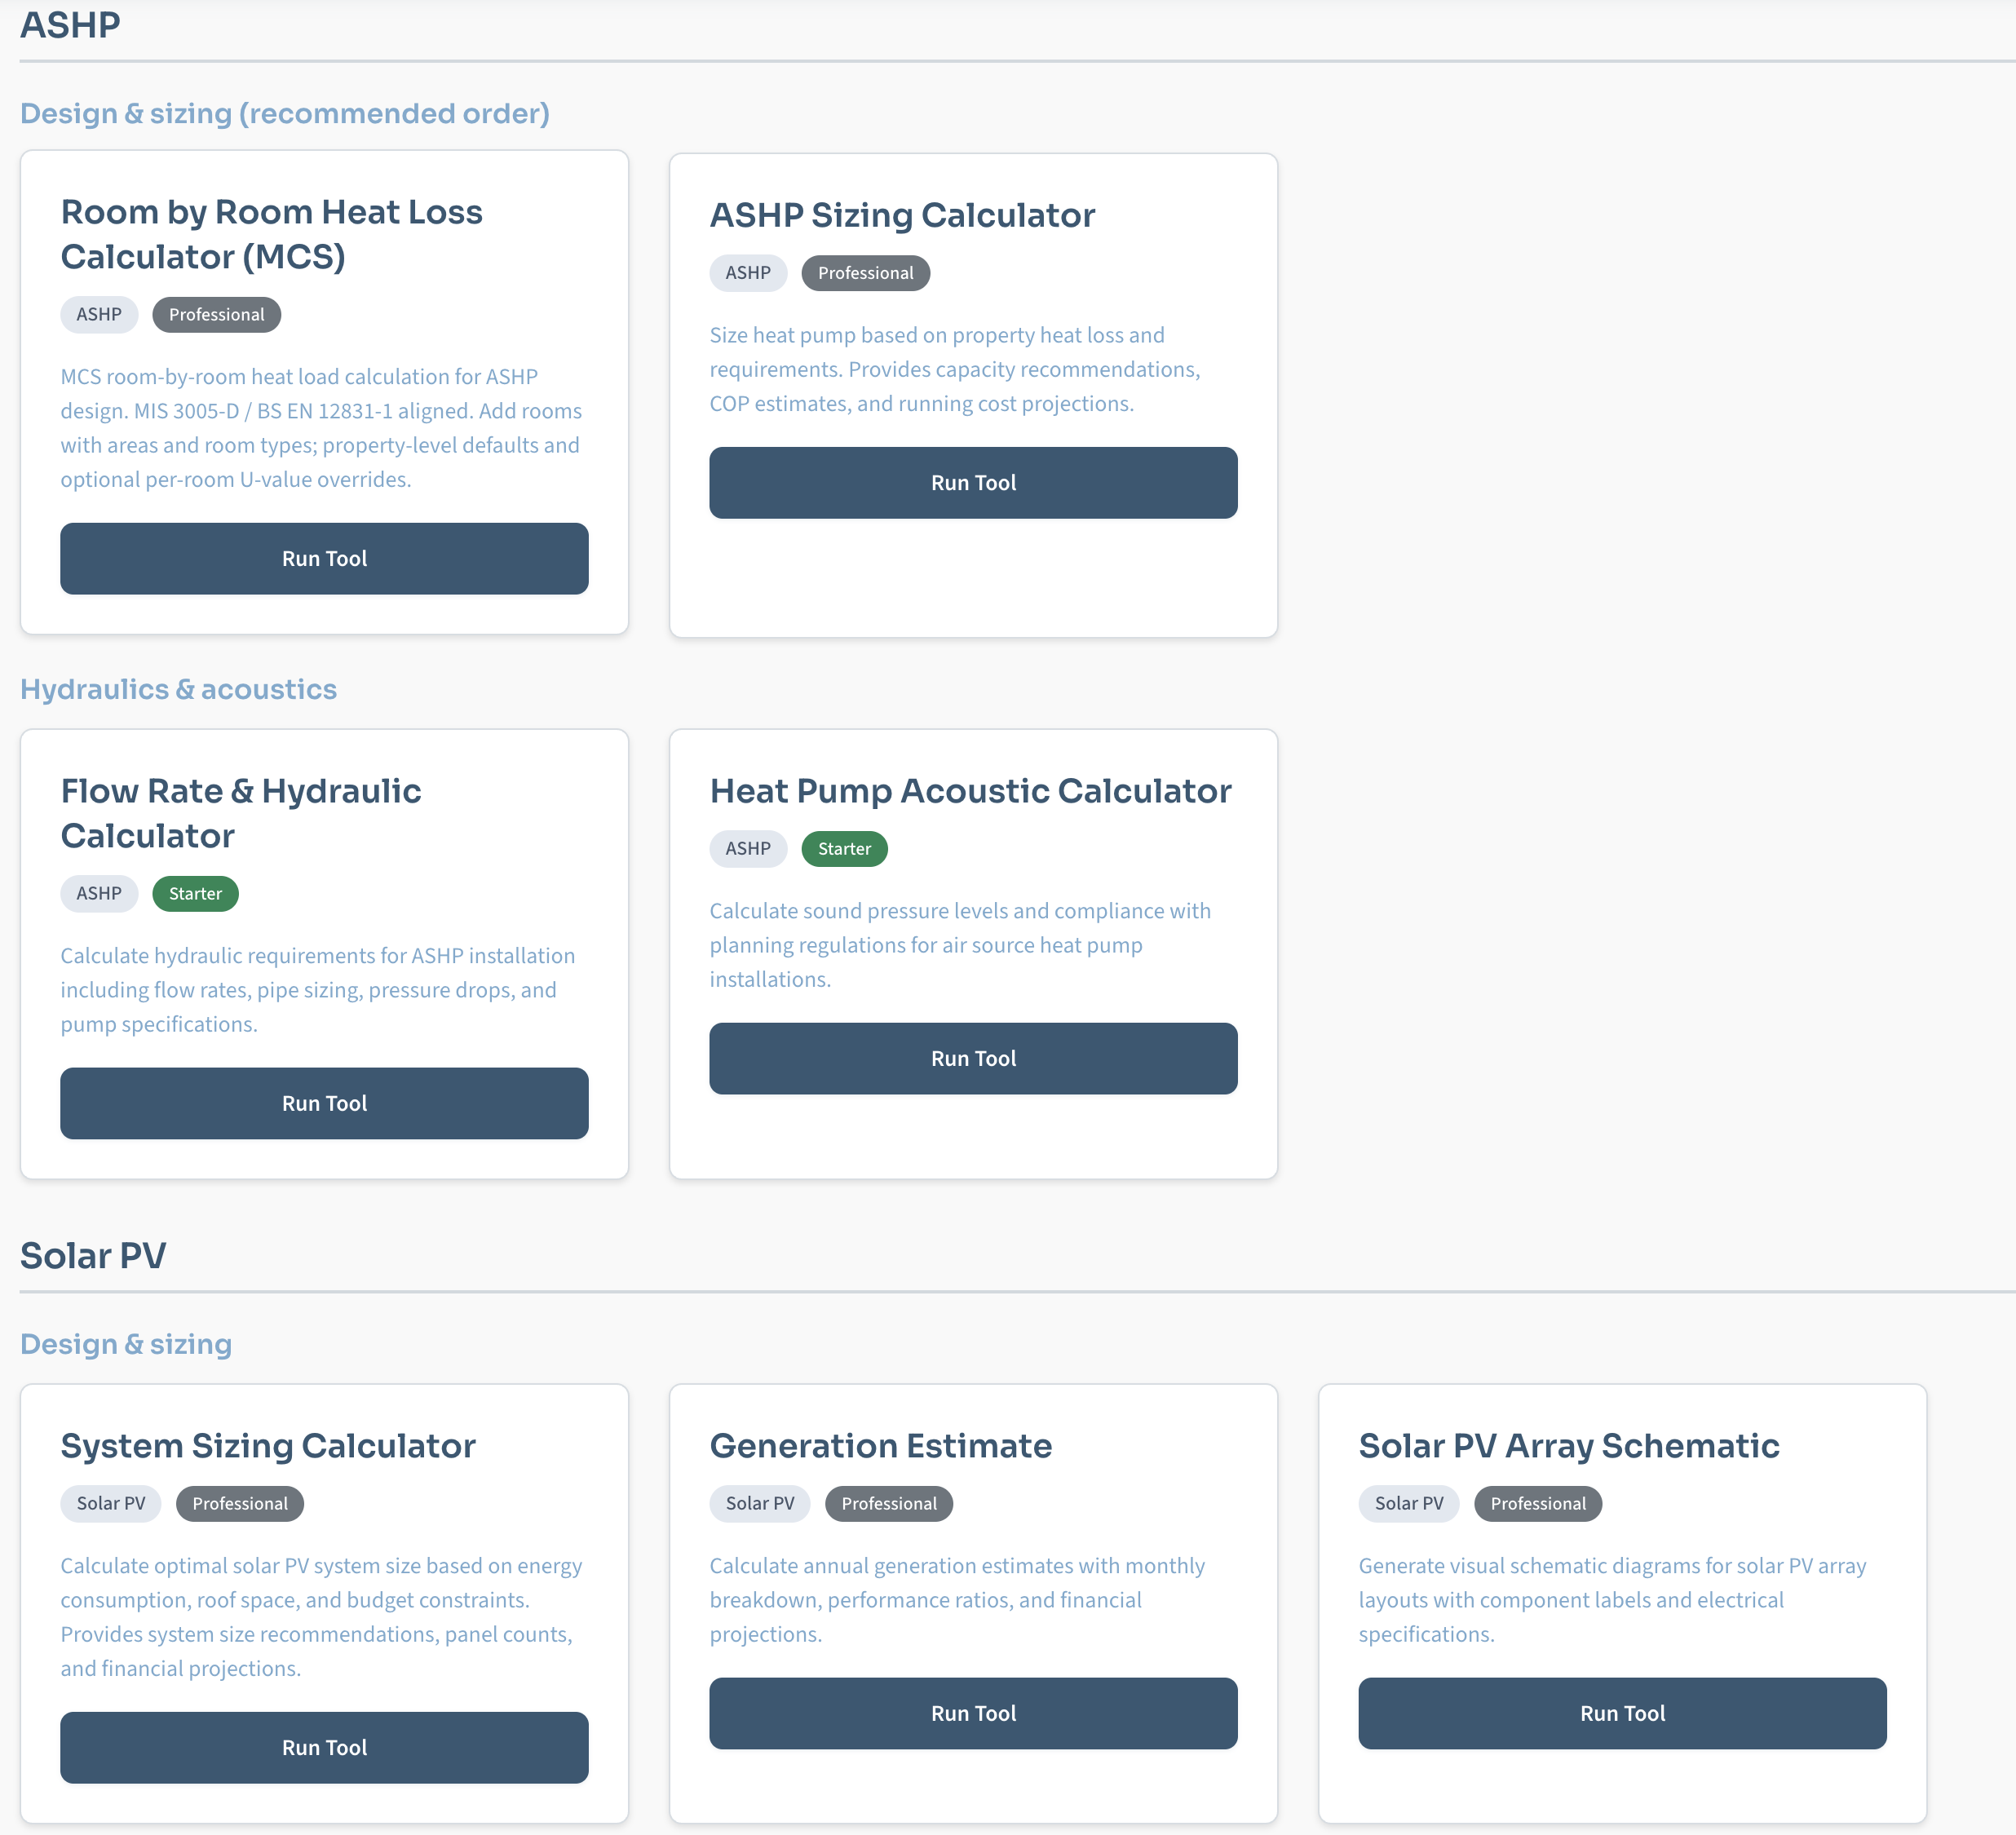Open the Generation Estimate card title
2016x1835 pixels.
coord(880,1445)
